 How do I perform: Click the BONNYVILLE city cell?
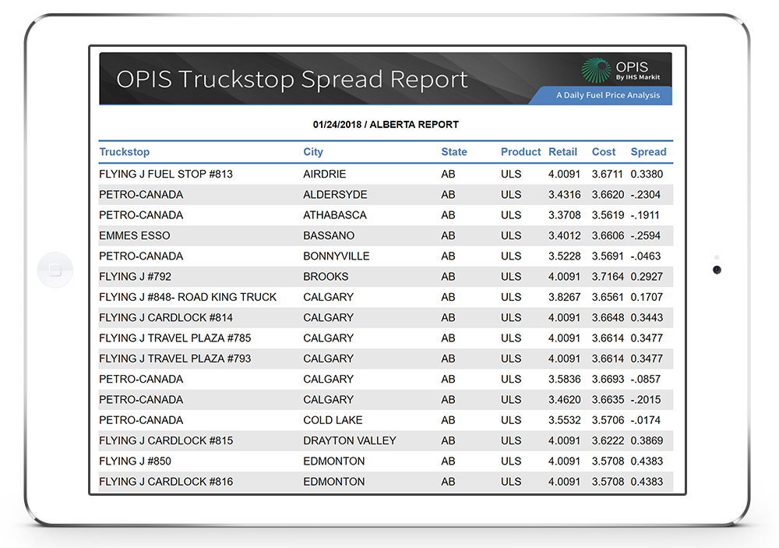click(x=336, y=256)
